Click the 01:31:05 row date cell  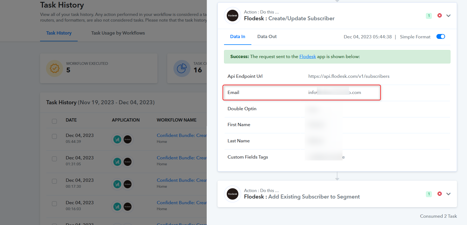pos(80,160)
